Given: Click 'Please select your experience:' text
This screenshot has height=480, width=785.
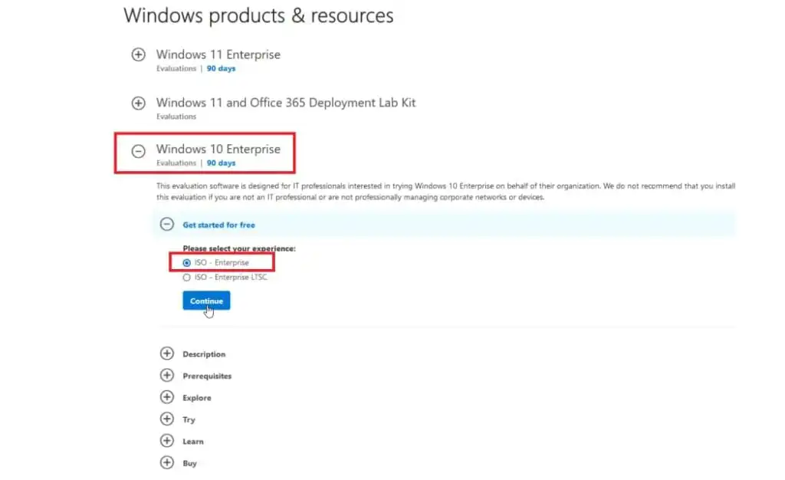Looking at the screenshot, I should tap(239, 248).
